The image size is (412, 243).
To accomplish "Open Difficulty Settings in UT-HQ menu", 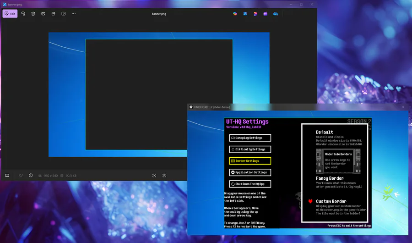I will (250, 149).
